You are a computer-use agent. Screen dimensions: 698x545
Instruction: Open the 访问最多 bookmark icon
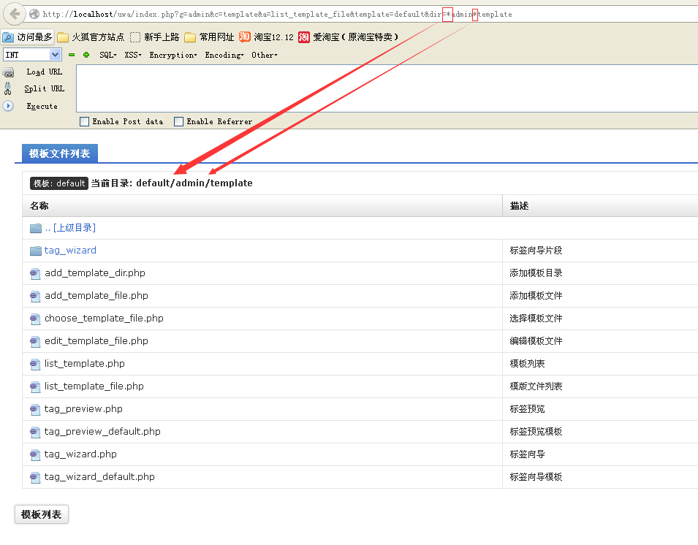(x=8, y=37)
